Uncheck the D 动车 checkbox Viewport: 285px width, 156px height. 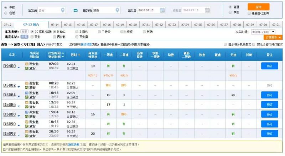(55, 32)
